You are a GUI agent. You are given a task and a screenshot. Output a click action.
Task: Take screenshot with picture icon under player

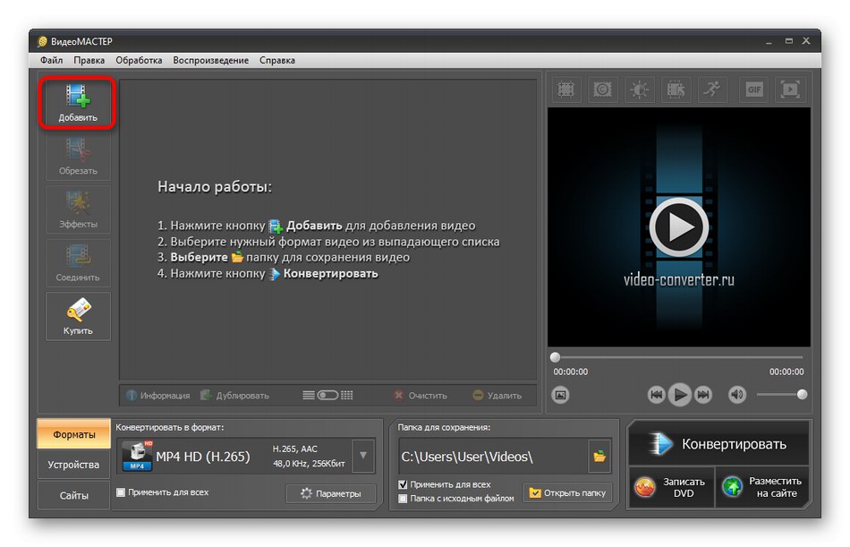(x=560, y=395)
